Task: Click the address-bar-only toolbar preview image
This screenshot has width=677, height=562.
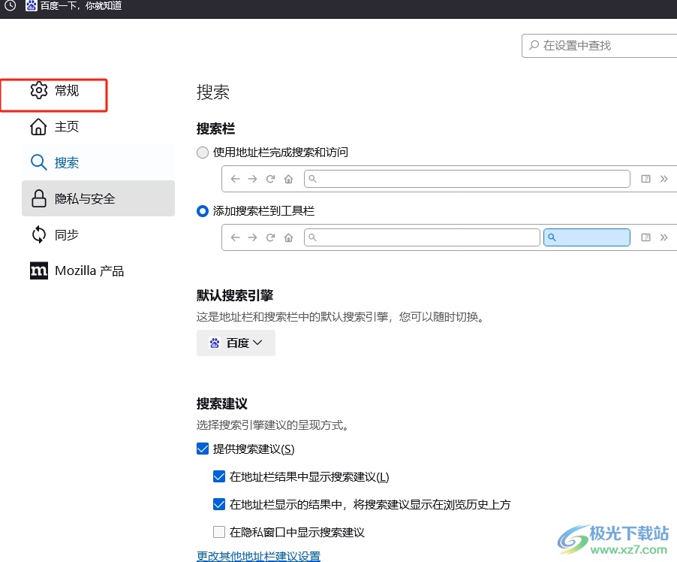Action: [449, 179]
